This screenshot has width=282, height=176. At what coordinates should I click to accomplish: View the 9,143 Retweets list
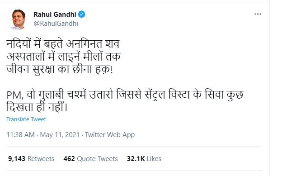point(31,159)
